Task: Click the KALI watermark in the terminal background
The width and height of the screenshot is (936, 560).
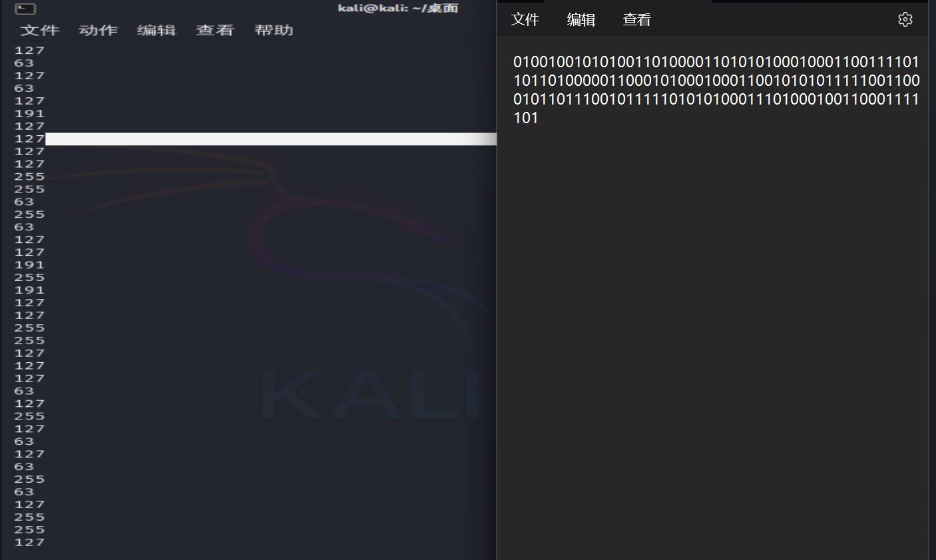Action: coord(369,394)
